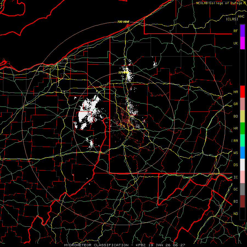Screen dimensions: 247x247
Task: Click the HYDROMETEOR CLASSIFICATION title text
Action: pyautogui.click(x=96, y=245)
